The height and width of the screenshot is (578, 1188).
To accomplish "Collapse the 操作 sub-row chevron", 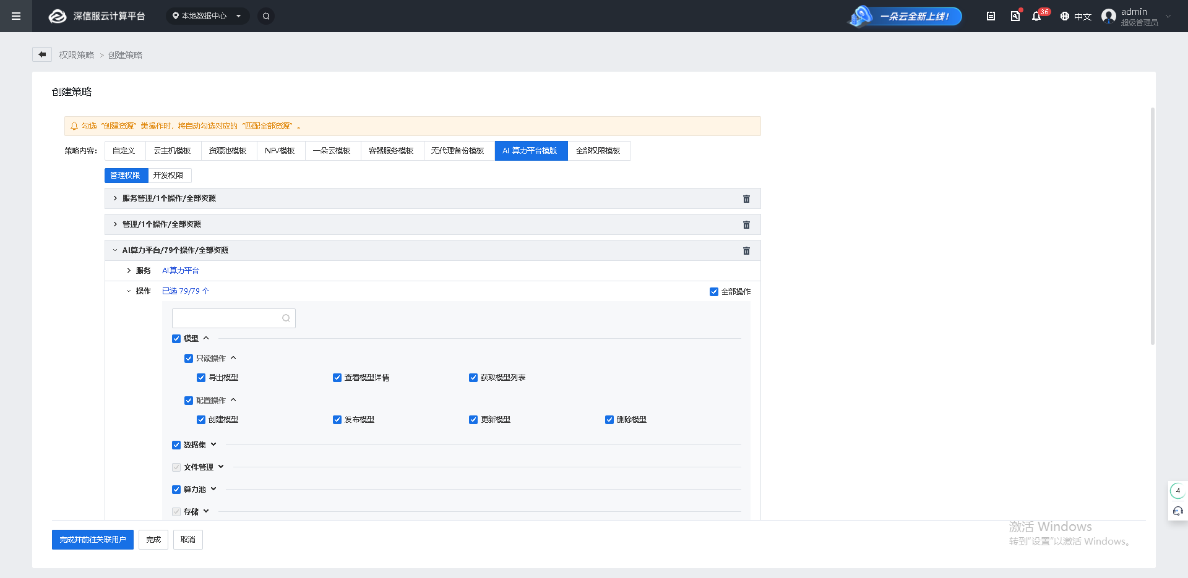I will tap(129, 291).
